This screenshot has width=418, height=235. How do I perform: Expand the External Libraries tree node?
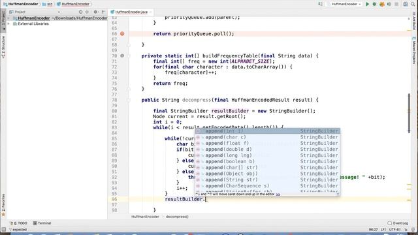8,23
